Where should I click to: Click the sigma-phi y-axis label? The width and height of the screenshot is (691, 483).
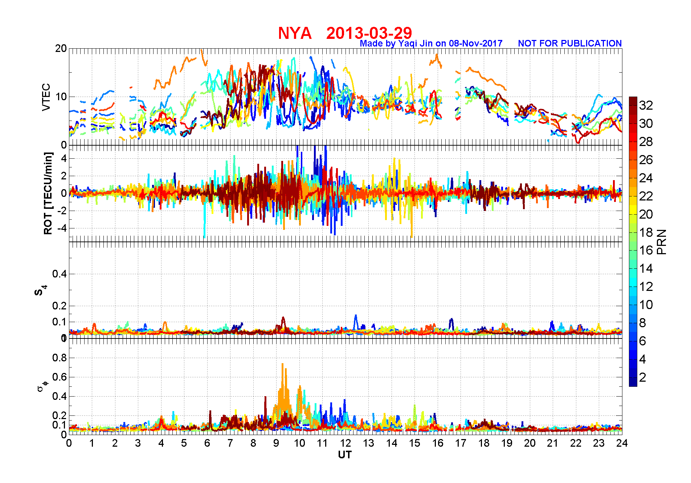pyautogui.click(x=42, y=386)
